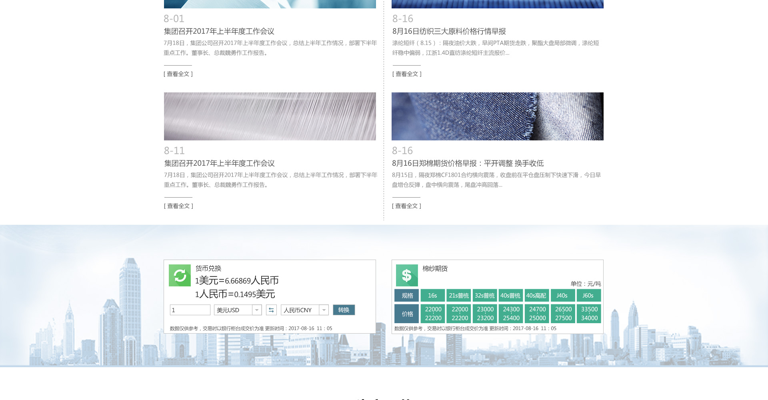
Task: Select the 21s普梳 specification cell
Action: (x=459, y=296)
